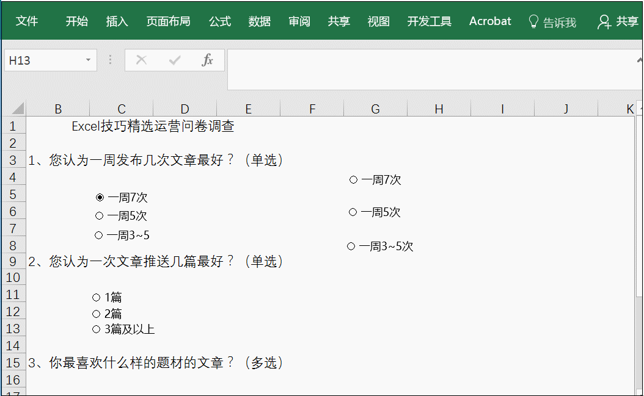Screen dimensions: 644x396
Task: Click the 共享 add-person icon top right
Action: coord(604,21)
